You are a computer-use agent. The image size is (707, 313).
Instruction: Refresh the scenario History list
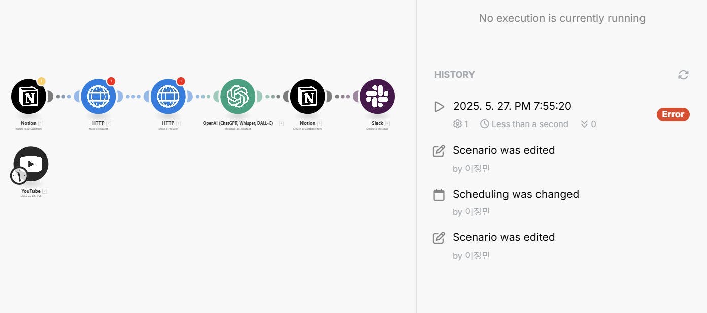click(x=683, y=75)
